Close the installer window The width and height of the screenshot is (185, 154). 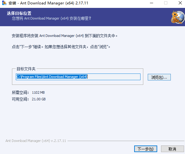180,3
